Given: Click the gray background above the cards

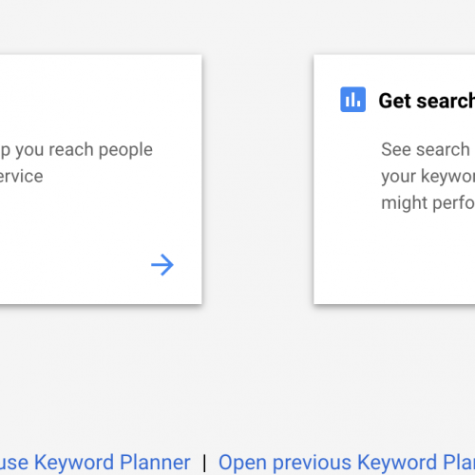Looking at the screenshot, I should [x=237, y=27].
